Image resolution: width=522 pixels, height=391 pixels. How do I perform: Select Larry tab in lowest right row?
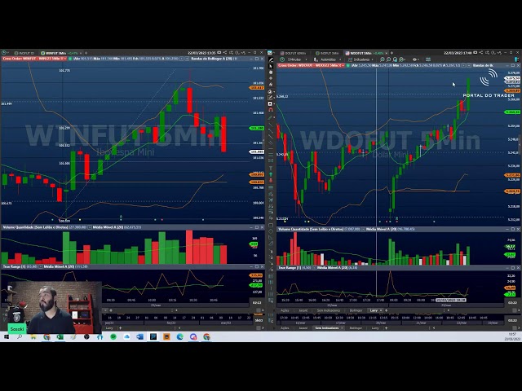375,327
